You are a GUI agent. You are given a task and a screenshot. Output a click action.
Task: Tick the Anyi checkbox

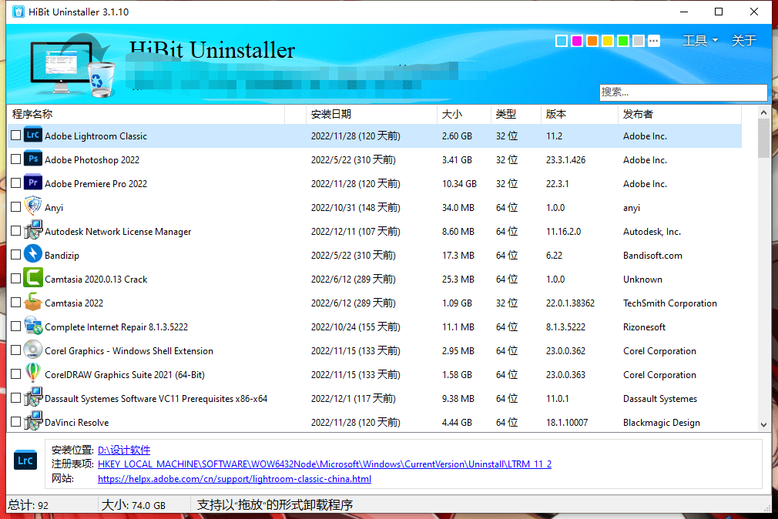16,206
